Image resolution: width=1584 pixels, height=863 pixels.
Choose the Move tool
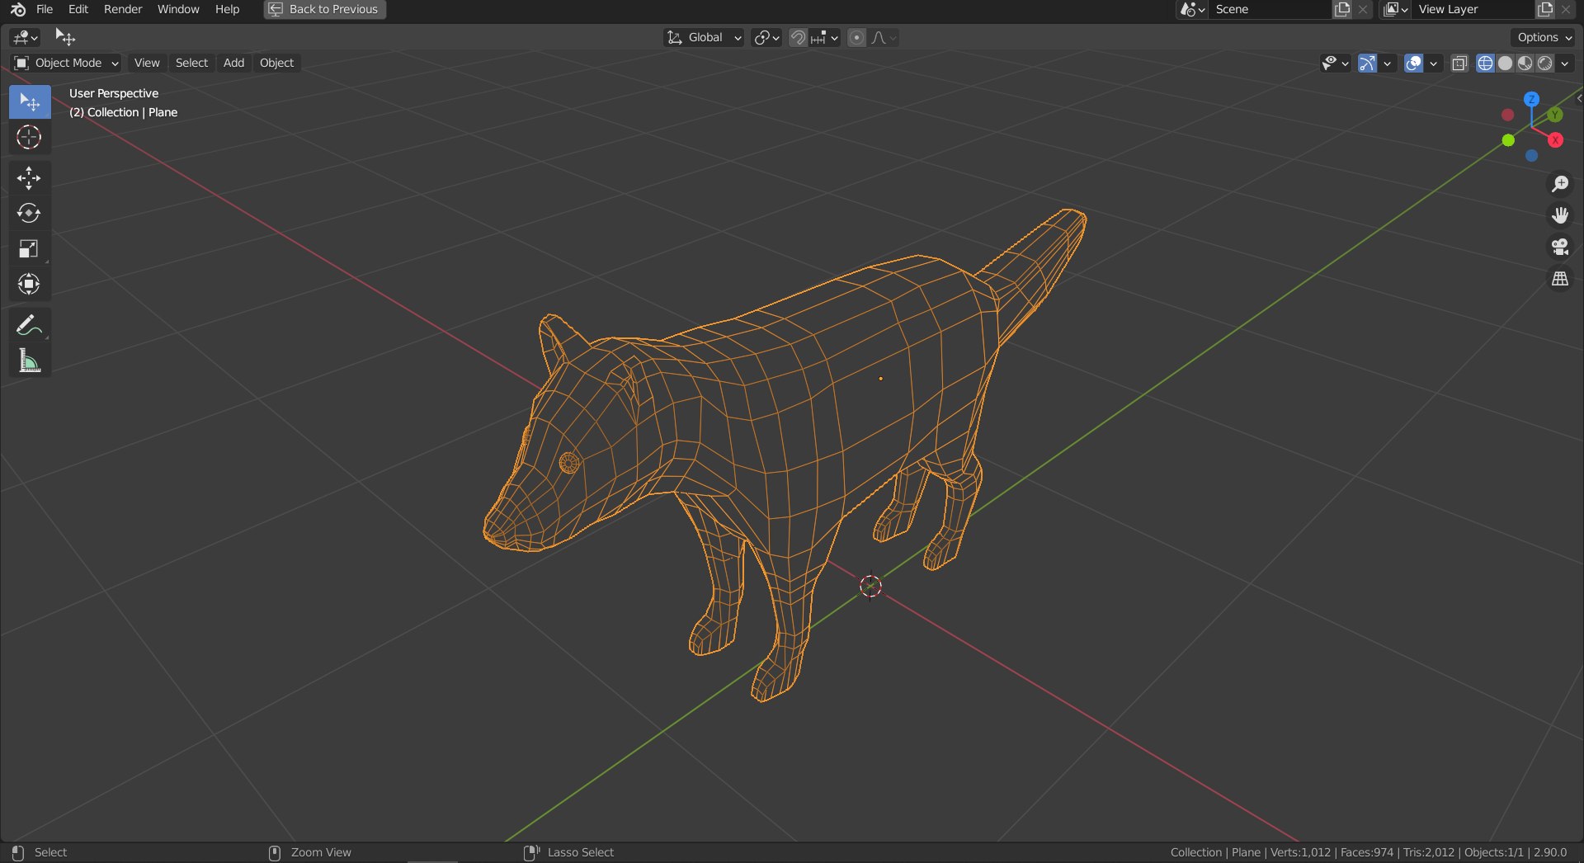tap(30, 178)
